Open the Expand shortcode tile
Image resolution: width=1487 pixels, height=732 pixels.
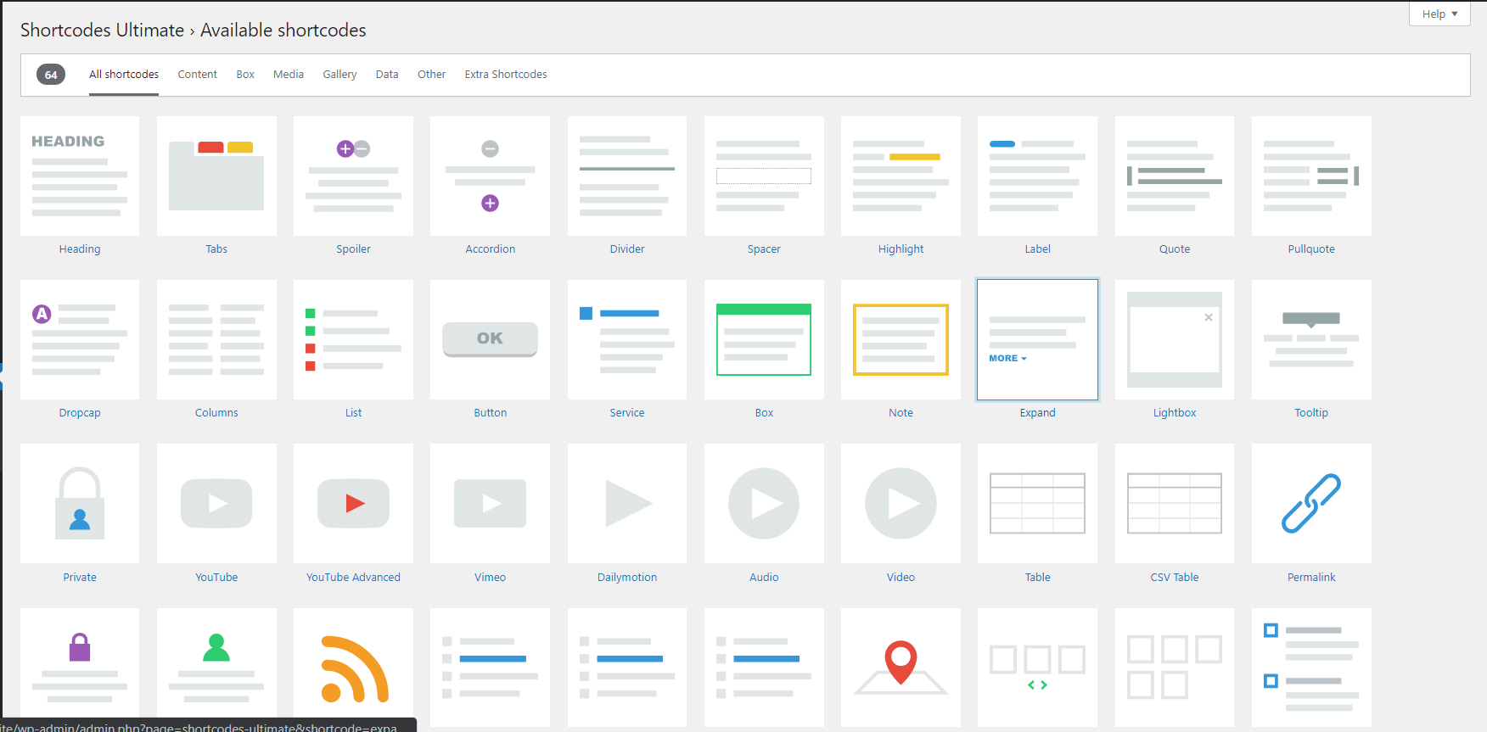pos(1037,339)
